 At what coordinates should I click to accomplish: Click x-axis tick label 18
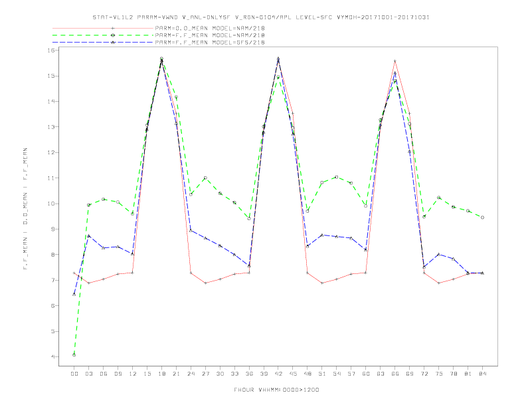click(161, 374)
